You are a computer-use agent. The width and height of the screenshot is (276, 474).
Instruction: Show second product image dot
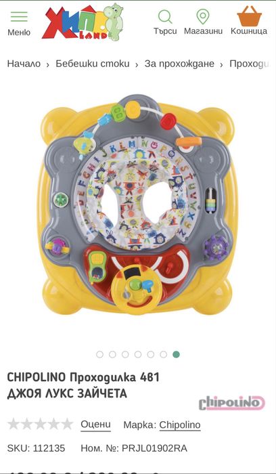point(112,354)
